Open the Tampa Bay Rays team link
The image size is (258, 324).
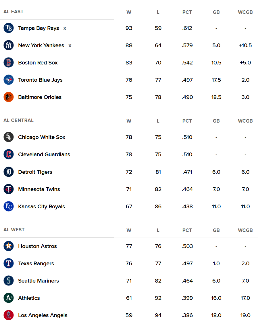tap(38, 28)
